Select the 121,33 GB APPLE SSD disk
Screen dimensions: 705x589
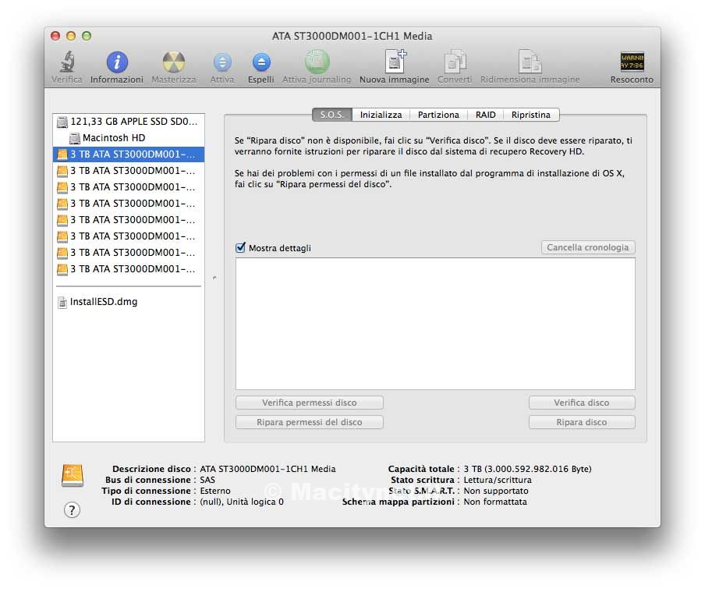pos(129,122)
